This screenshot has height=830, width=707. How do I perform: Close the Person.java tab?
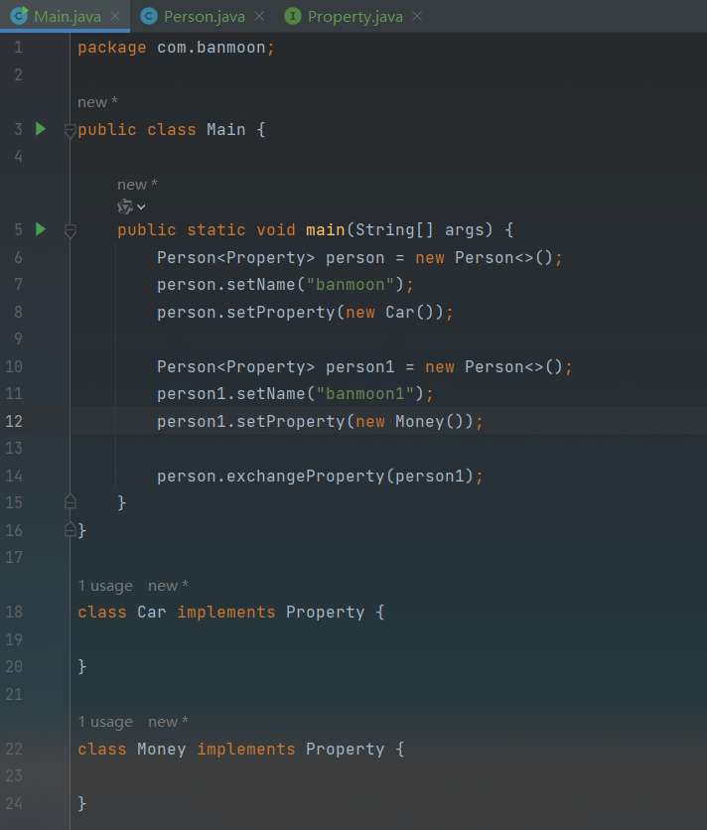pos(259,17)
